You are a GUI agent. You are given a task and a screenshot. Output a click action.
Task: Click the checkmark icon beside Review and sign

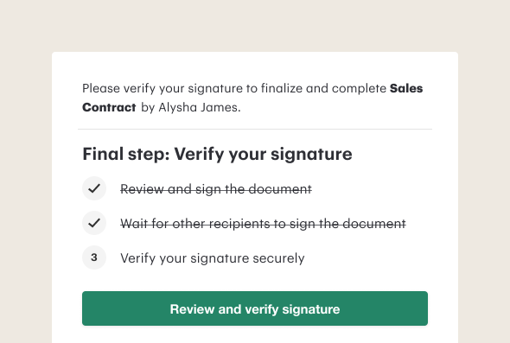94,188
